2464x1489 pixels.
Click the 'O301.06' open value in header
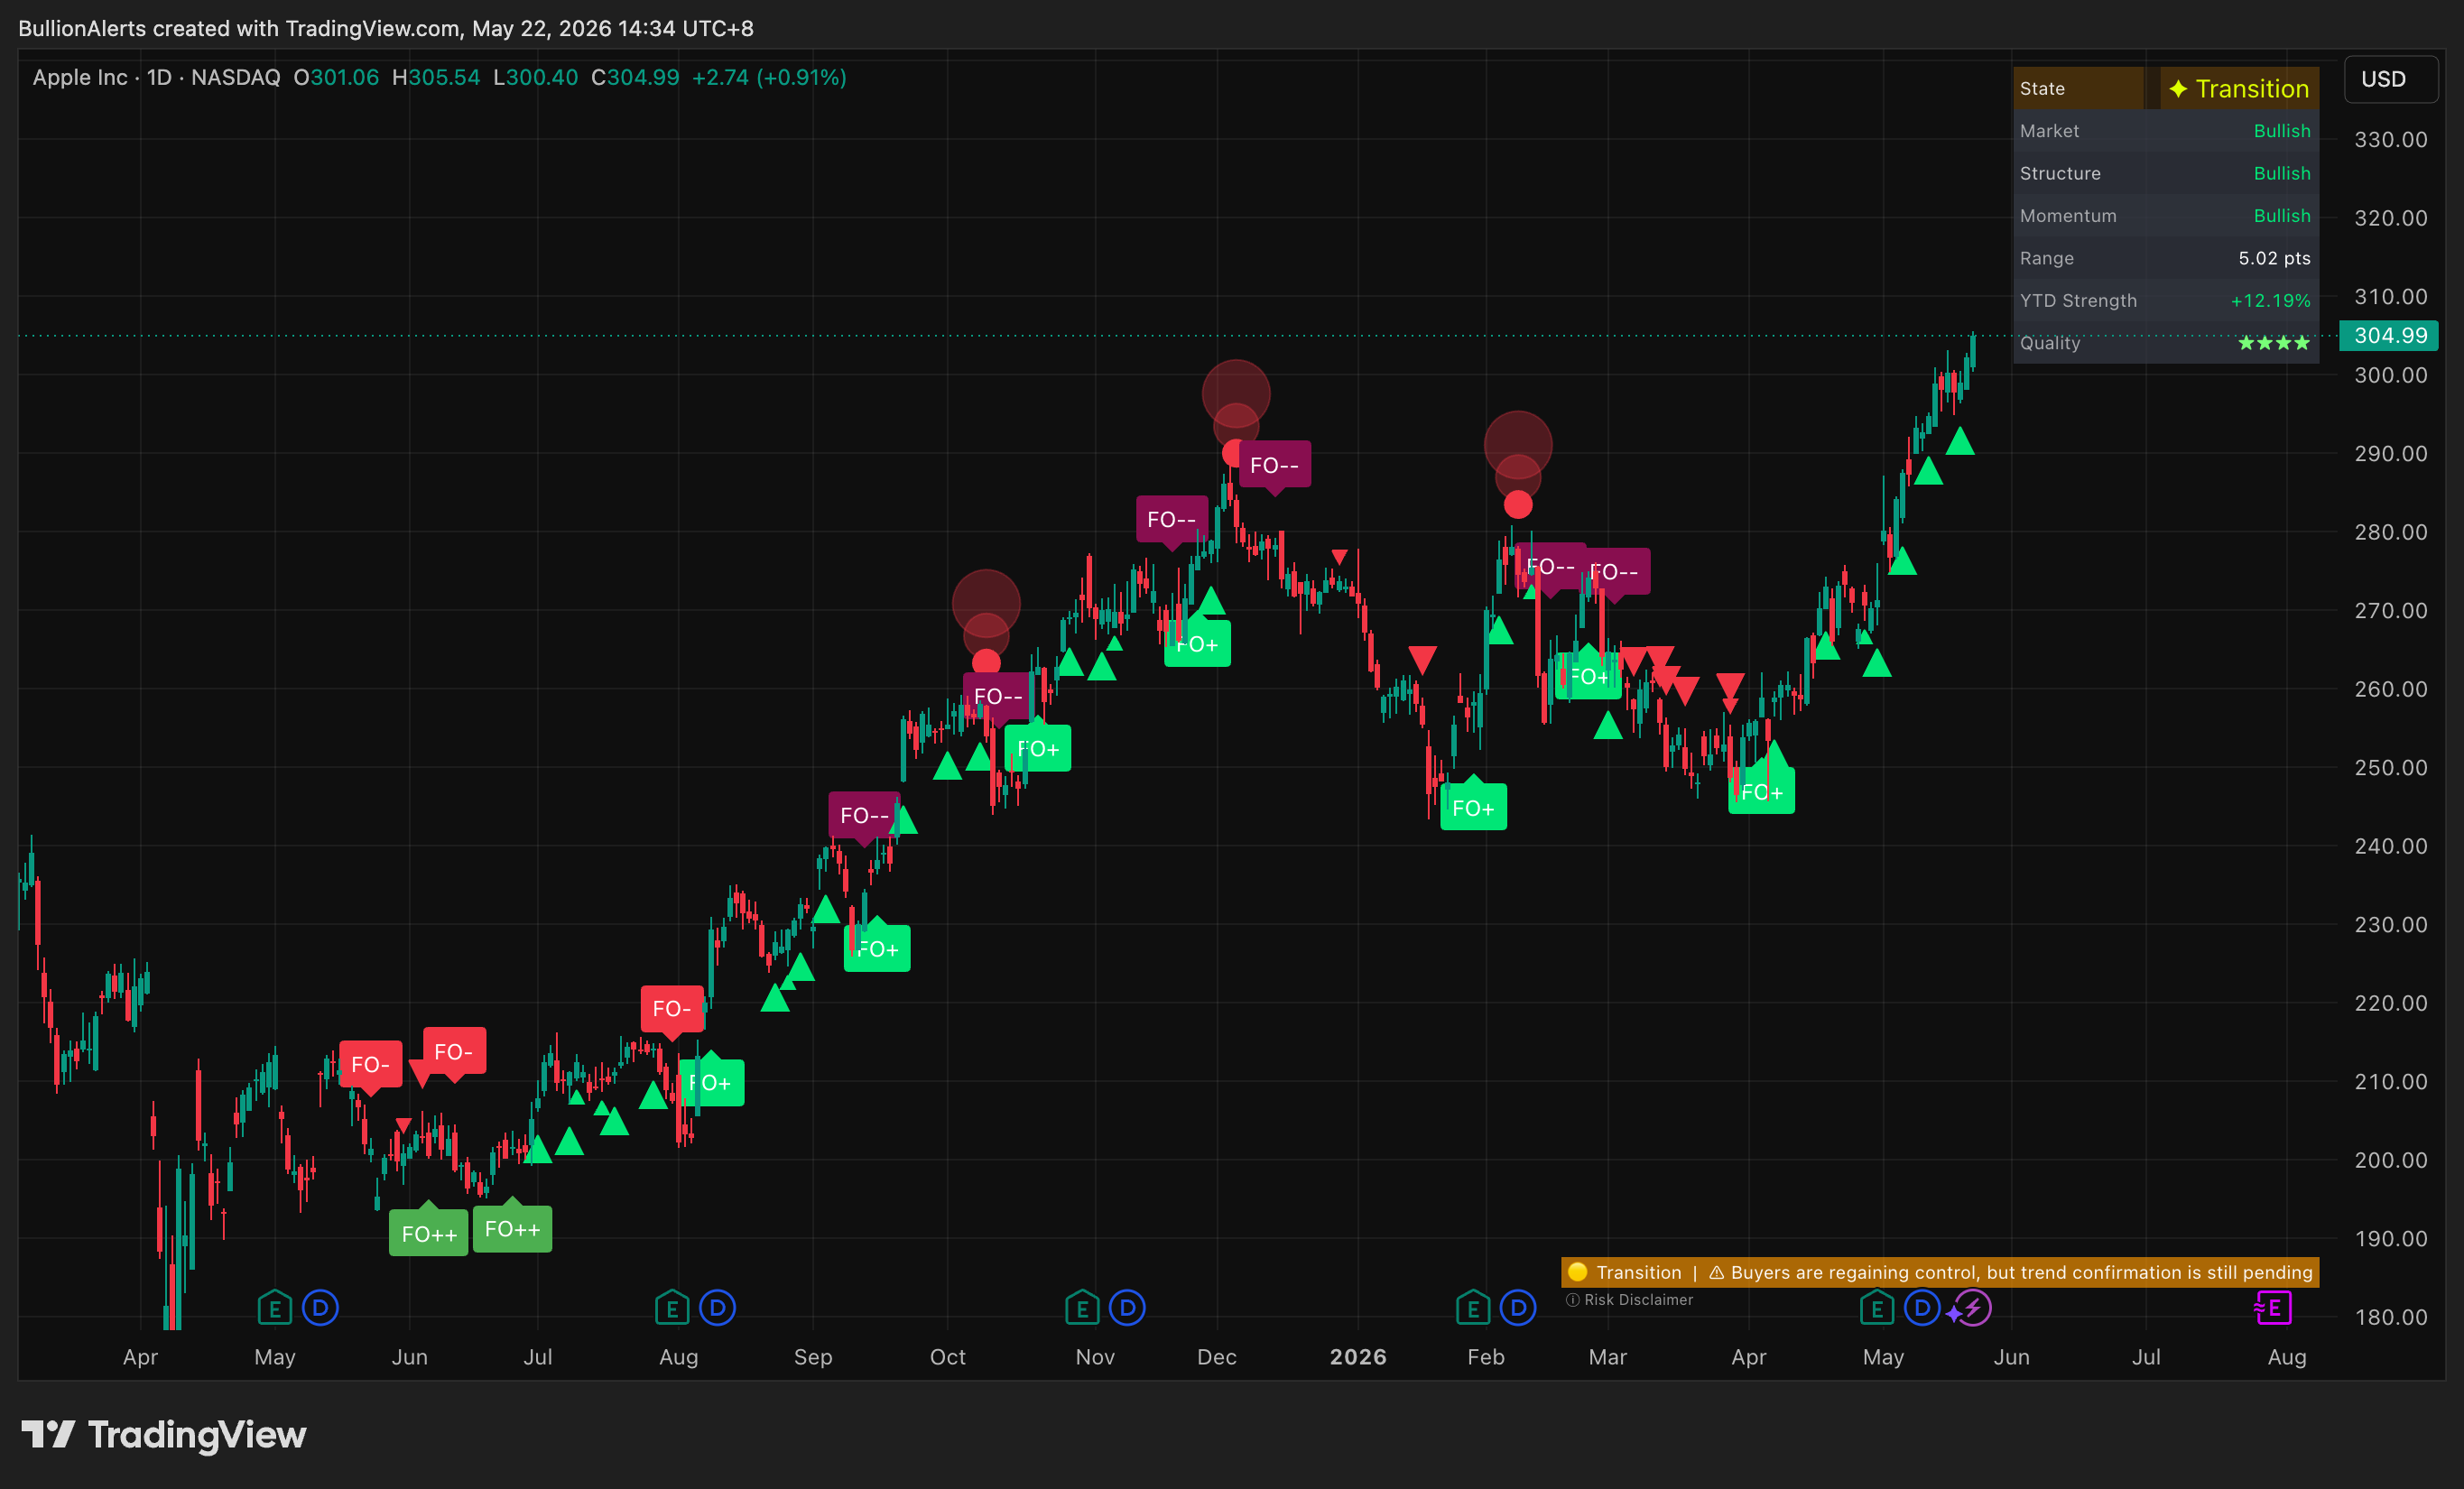click(x=336, y=77)
